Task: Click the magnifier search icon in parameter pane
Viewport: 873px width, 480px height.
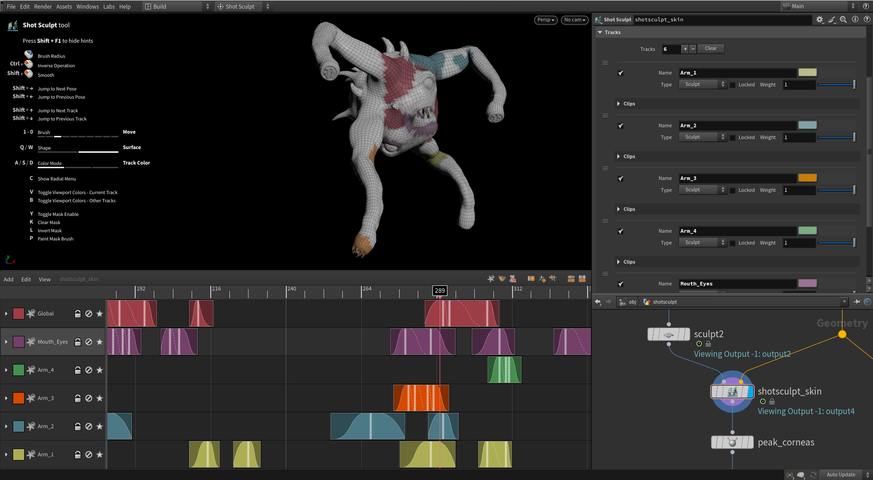Action: pyautogui.click(x=843, y=20)
